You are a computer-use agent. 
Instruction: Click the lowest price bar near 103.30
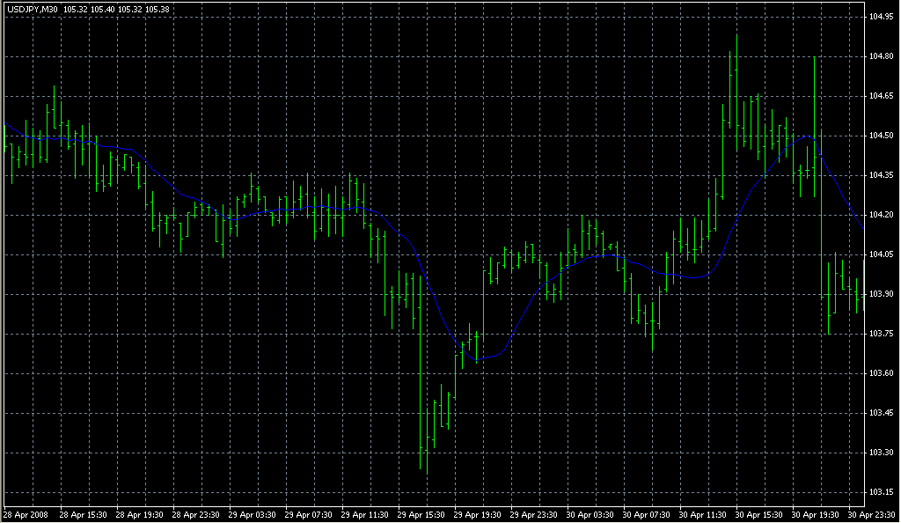point(427,431)
